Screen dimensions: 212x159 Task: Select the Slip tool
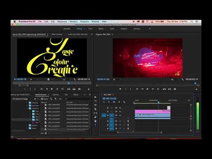click(95, 113)
